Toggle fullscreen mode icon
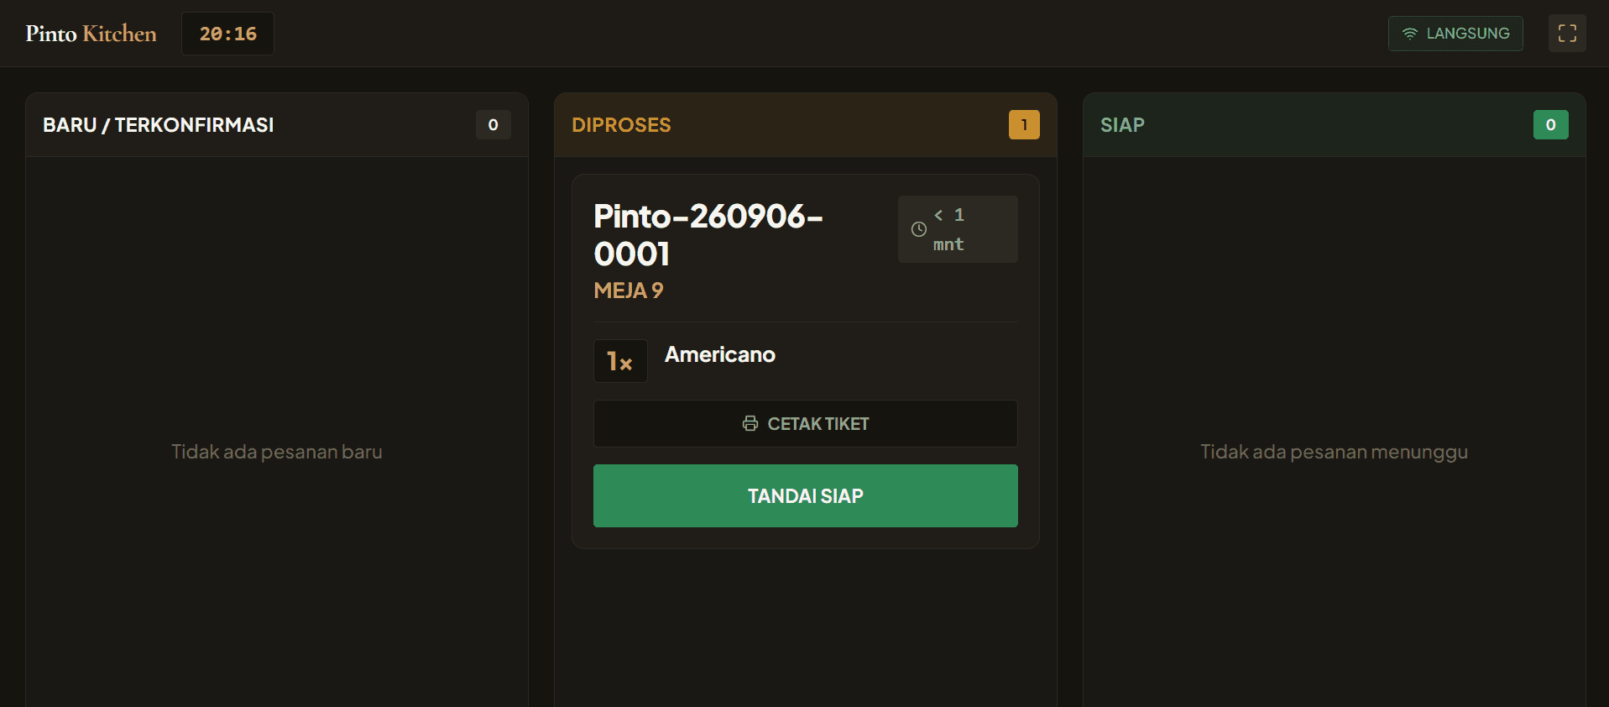Screen dimensions: 1609x707 tap(1567, 34)
